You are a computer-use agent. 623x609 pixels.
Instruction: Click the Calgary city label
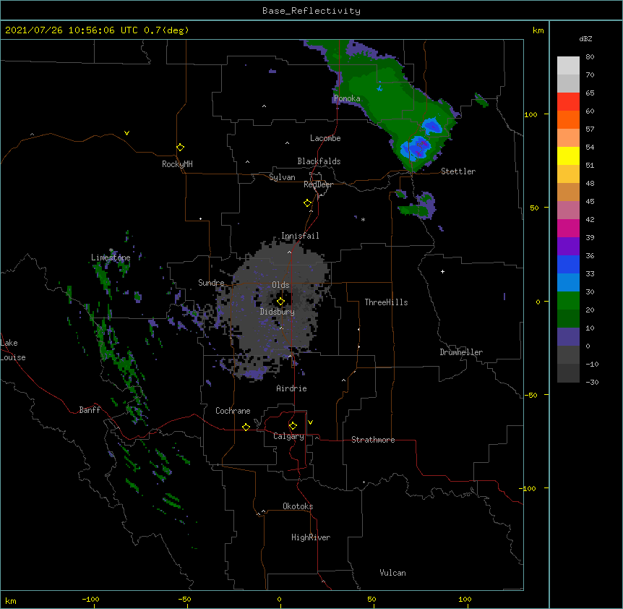[288, 436]
